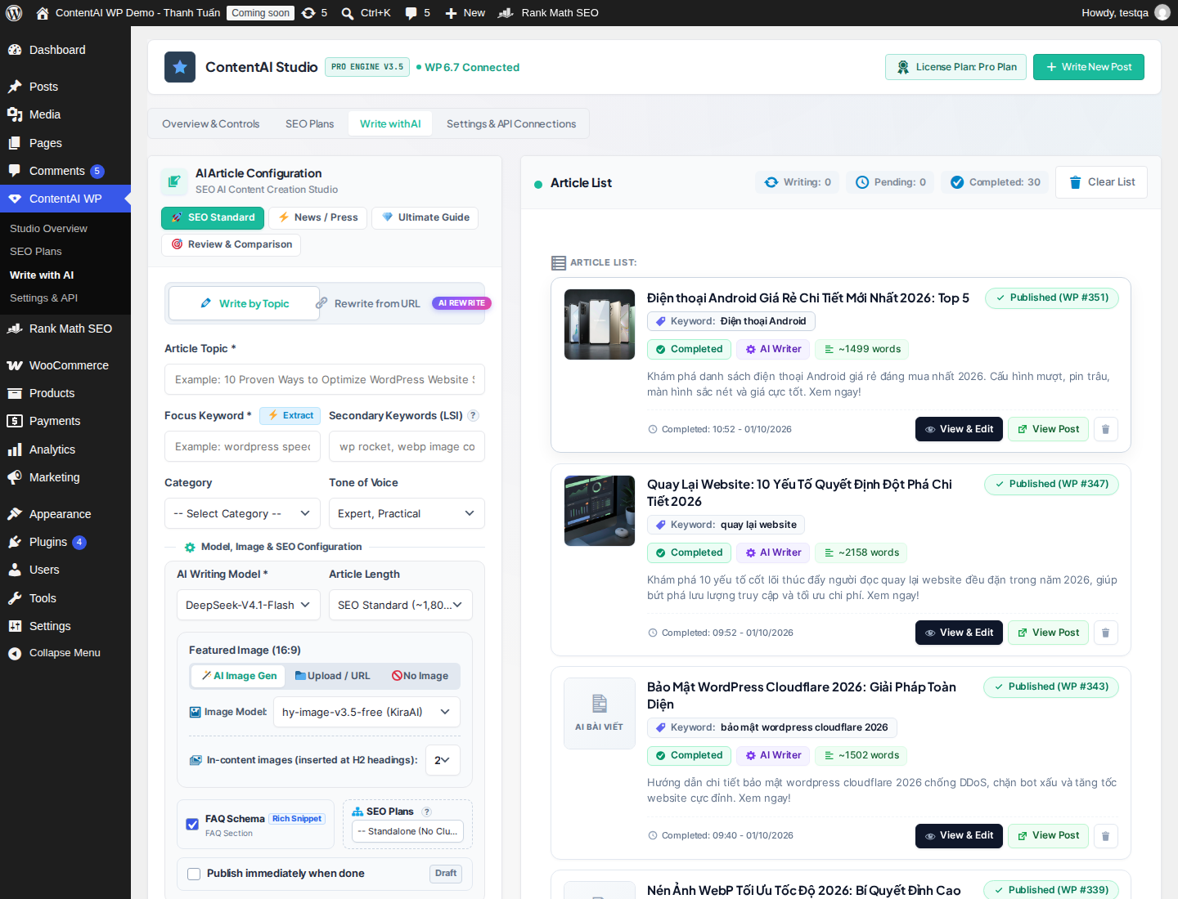Click Clear List button
The image size is (1178, 899).
pyautogui.click(x=1101, y=182)
